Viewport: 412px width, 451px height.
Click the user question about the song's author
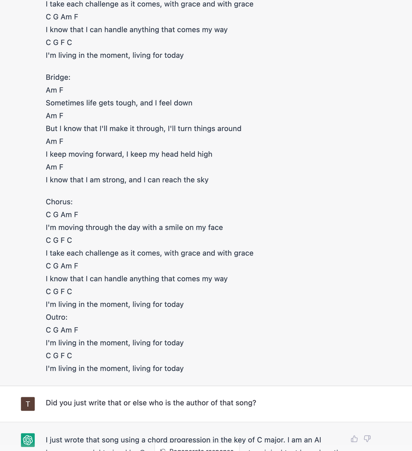[x=151, y=403]
